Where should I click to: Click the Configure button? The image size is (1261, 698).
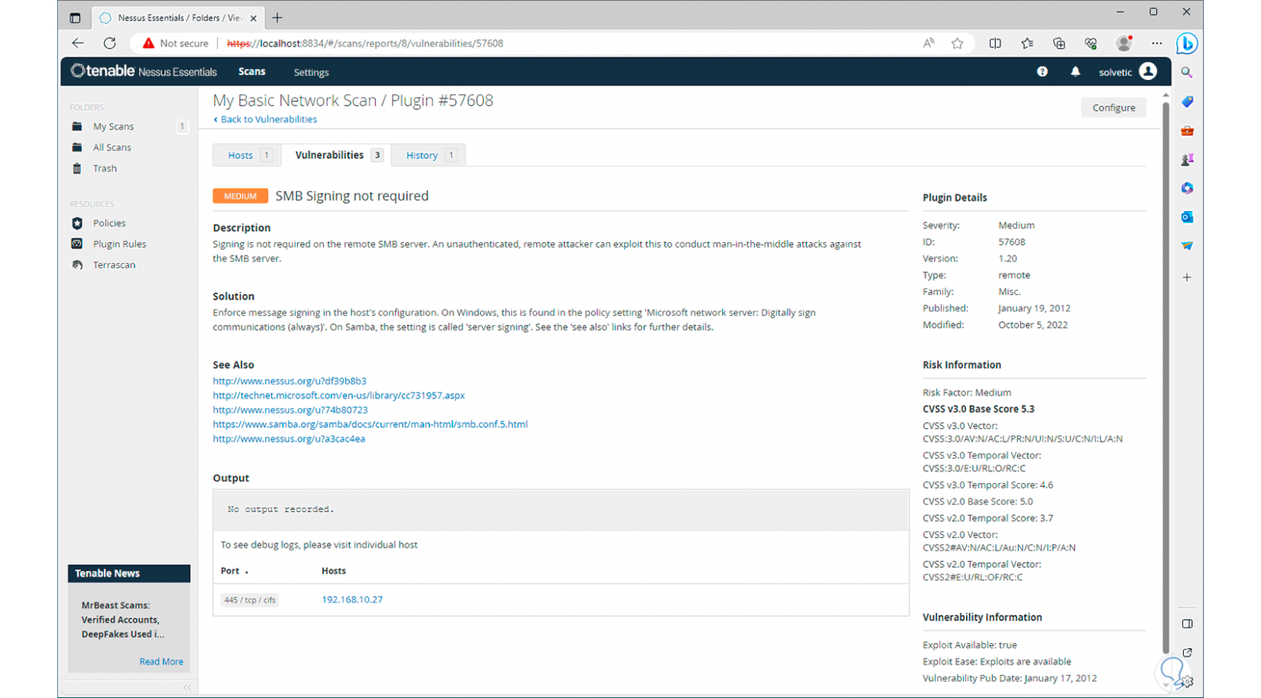[x=1114, y=108]
